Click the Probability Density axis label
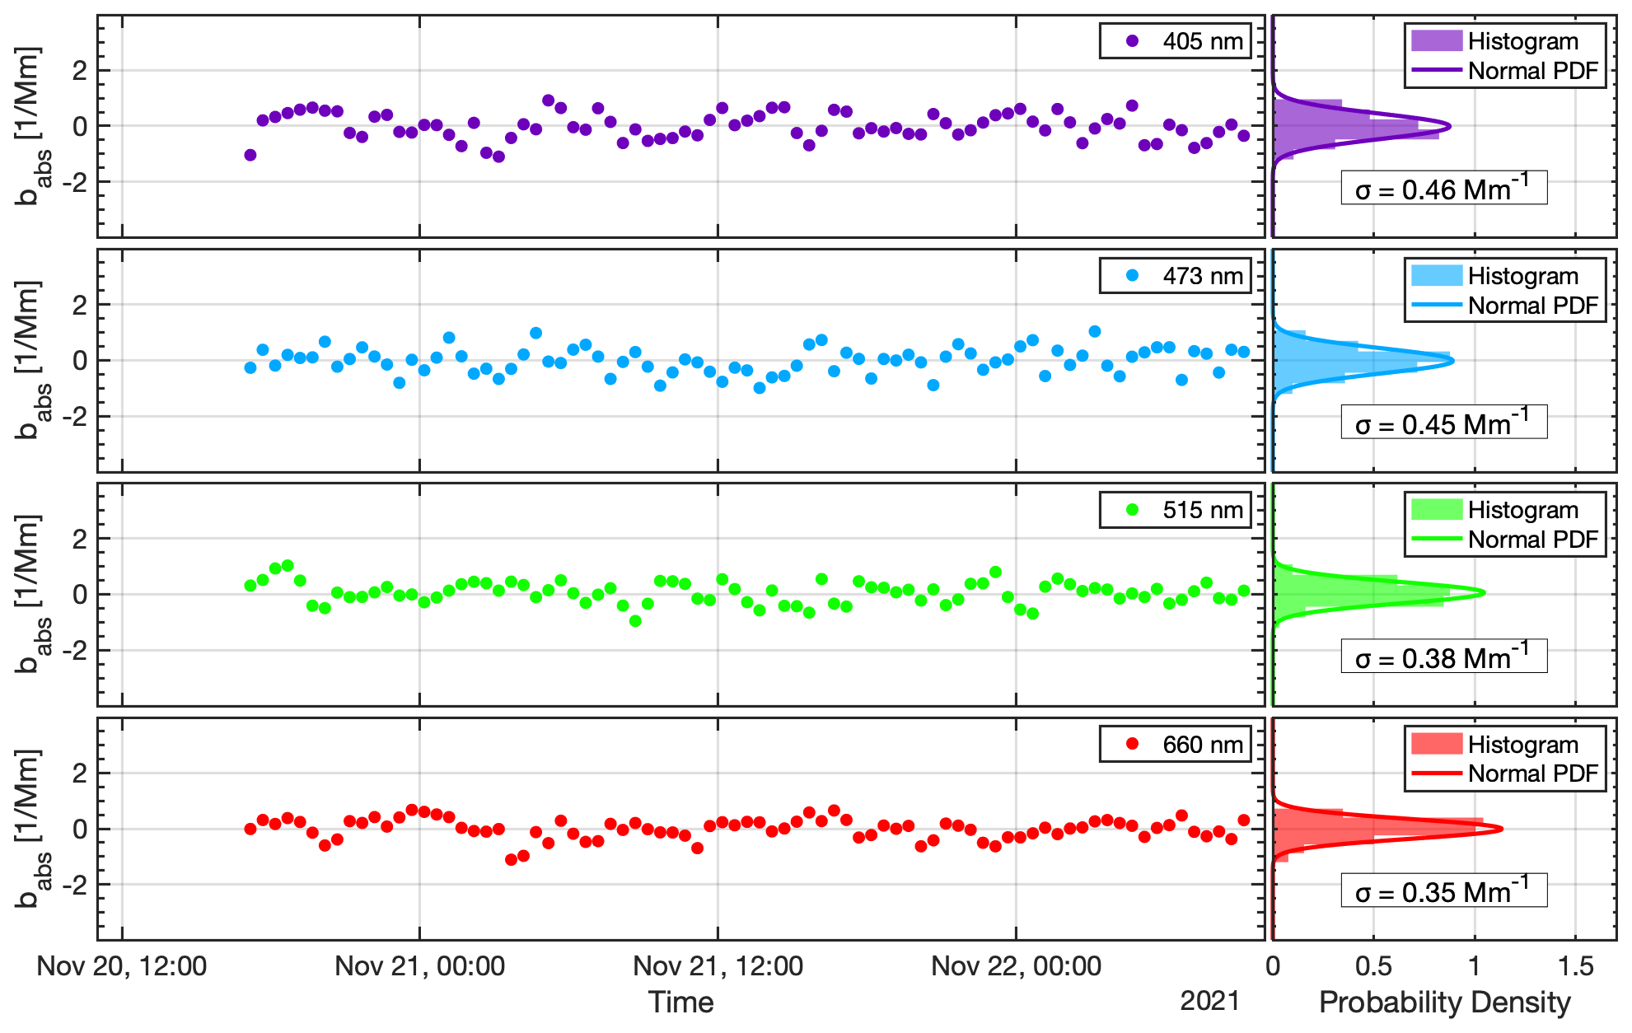Image resolution: width=1632 pixels, height=1033 pixels. point(1444,1002)
